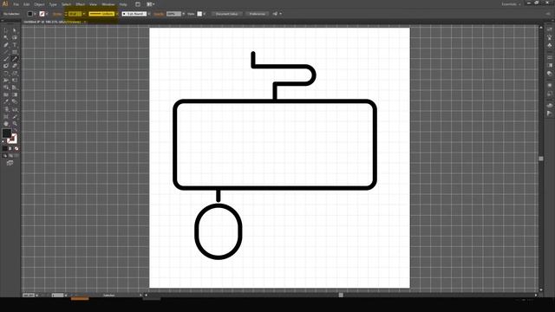Open the Appearance panel icon
The height and width of the screenshot is (312, 555).
click(x=549, y=85)
